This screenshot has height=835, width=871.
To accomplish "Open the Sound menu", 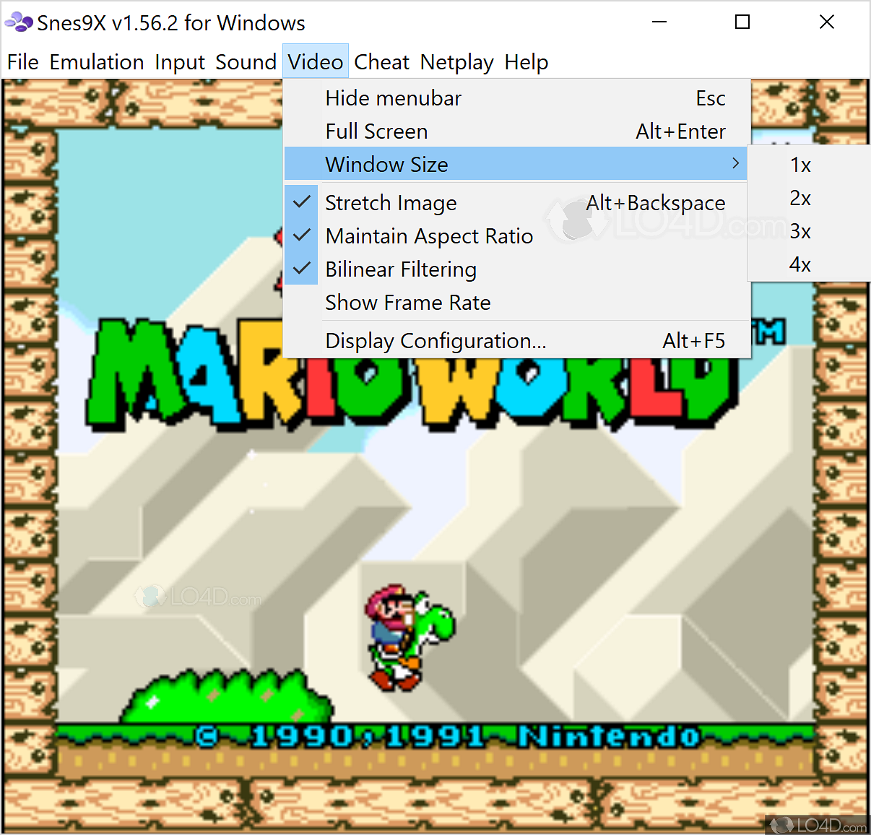I will pos(246,62).
